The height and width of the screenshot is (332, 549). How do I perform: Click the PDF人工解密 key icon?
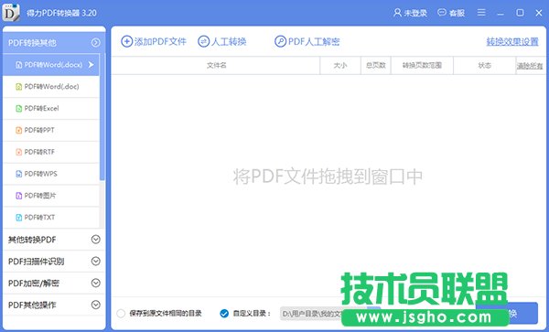280,42
